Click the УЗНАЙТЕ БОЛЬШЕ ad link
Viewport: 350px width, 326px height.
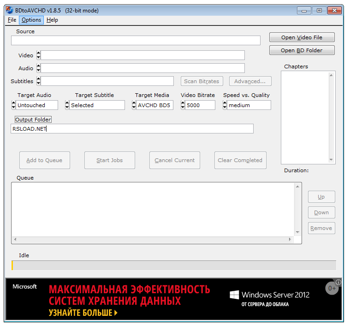click(83, 313)
